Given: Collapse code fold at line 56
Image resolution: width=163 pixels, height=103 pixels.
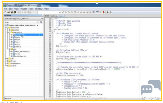Looking at the screenshot, I should point(52,31).
